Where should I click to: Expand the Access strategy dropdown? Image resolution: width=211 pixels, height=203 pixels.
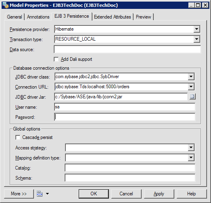[x=191, y=147]
